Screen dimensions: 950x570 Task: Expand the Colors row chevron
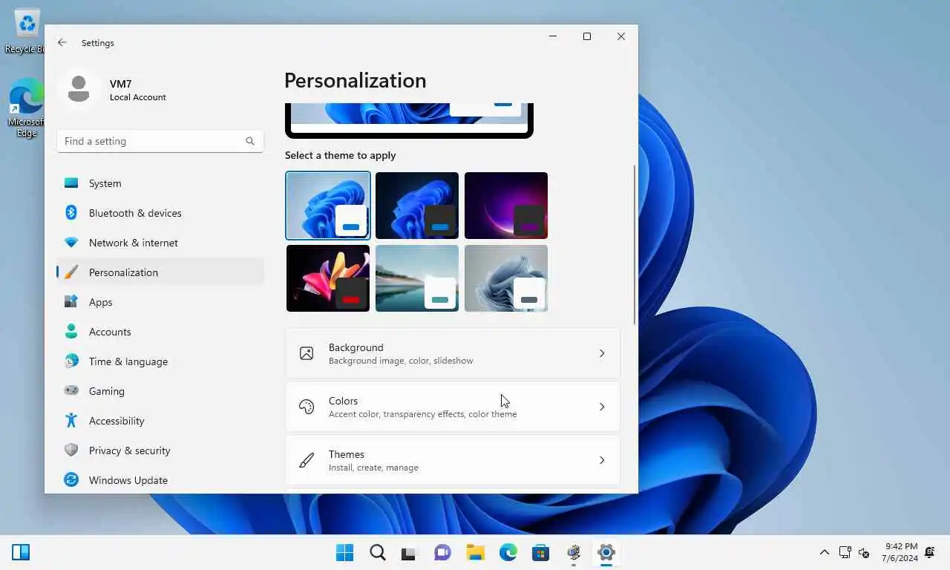click(x=602, y=407)
